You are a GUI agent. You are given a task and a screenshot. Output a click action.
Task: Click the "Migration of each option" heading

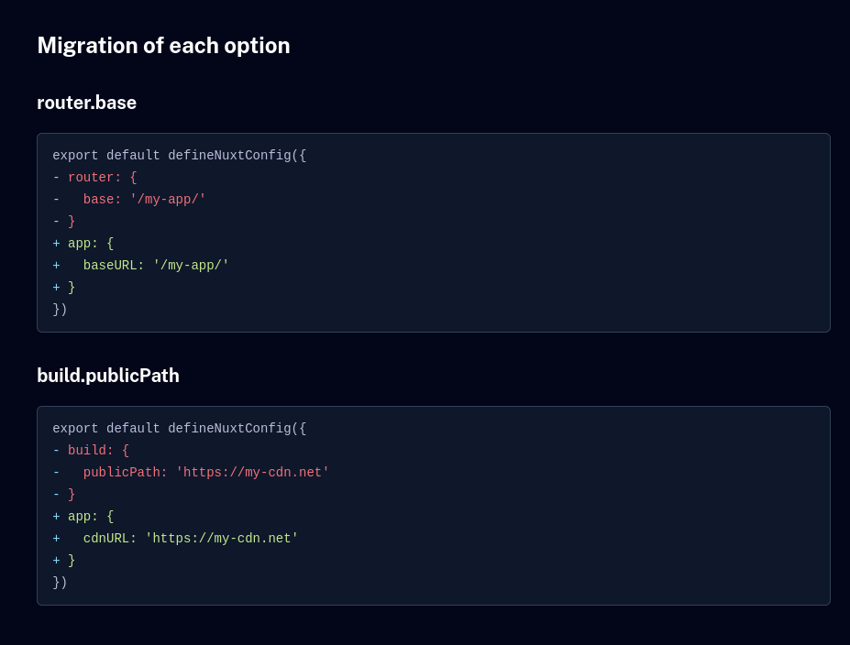163,46
